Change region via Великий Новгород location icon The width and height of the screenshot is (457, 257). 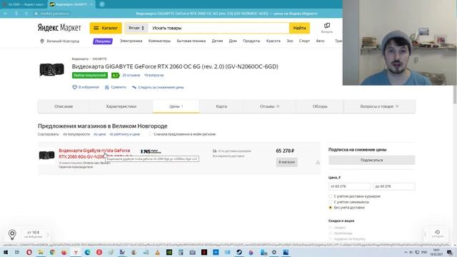[x=41, y=41]
